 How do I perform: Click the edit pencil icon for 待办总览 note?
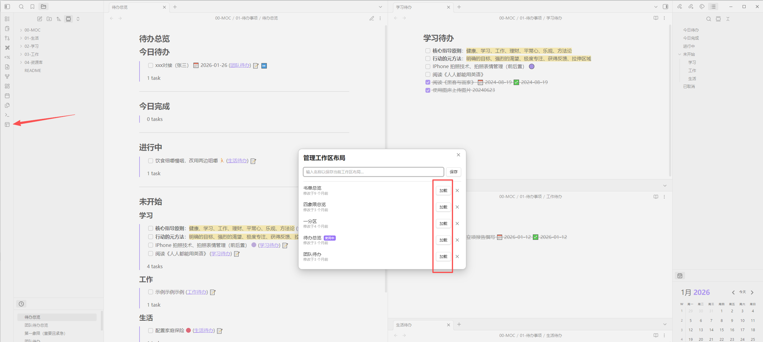[371, 18]
